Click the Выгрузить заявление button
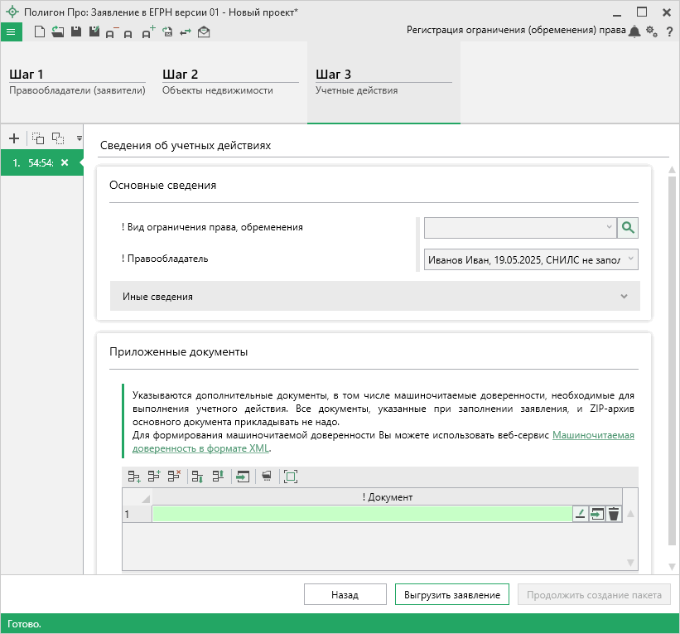Image resolution: width=680 pixels, height=634 pixels. point(451,595)
